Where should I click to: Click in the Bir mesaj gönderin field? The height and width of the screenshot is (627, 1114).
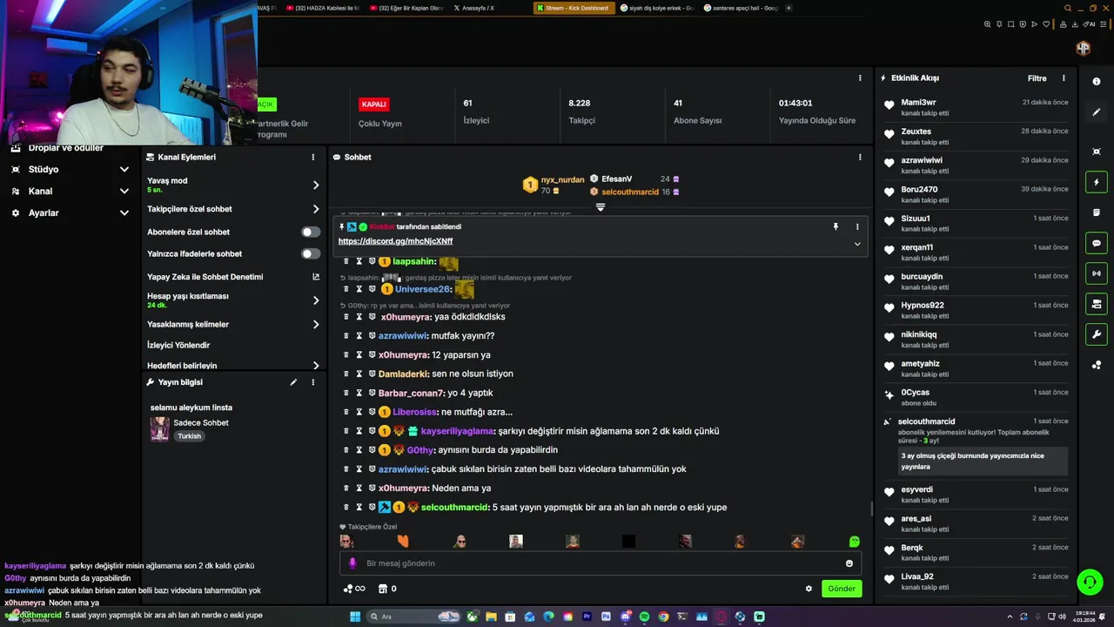pos(601,563)
